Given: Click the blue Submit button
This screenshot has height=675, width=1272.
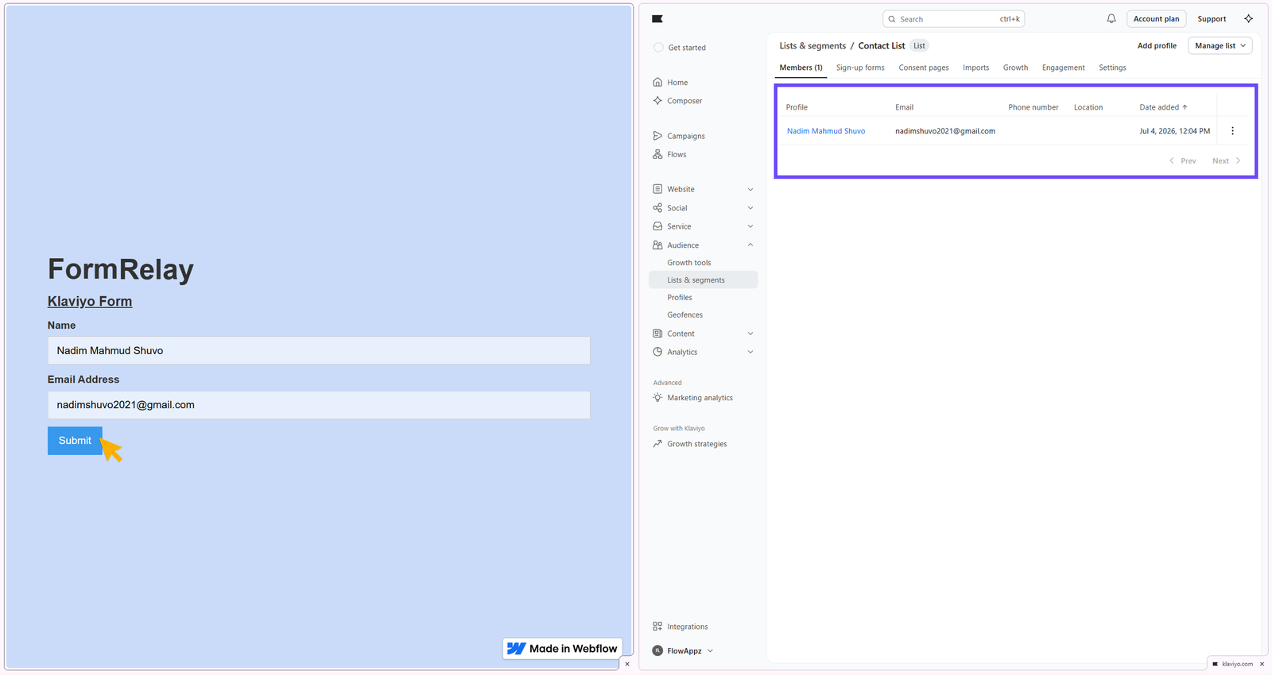Looking at the screenshot, I should pyautogui.click(x=75, y=441).
